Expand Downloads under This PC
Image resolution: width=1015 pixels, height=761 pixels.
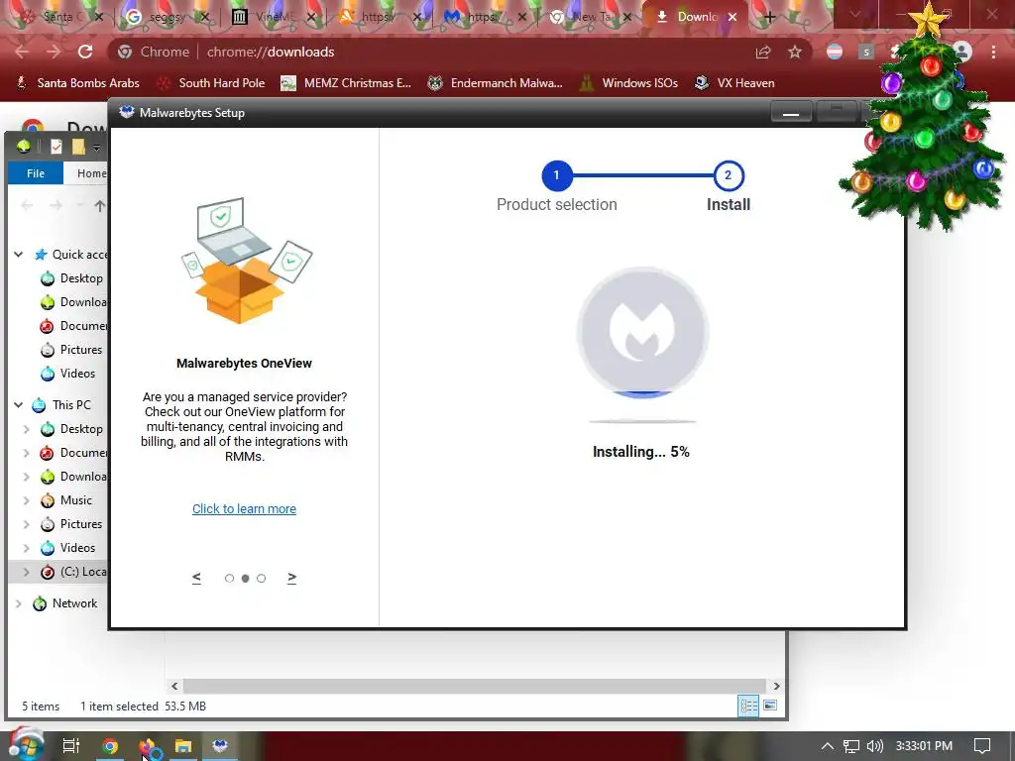(27, 477)
